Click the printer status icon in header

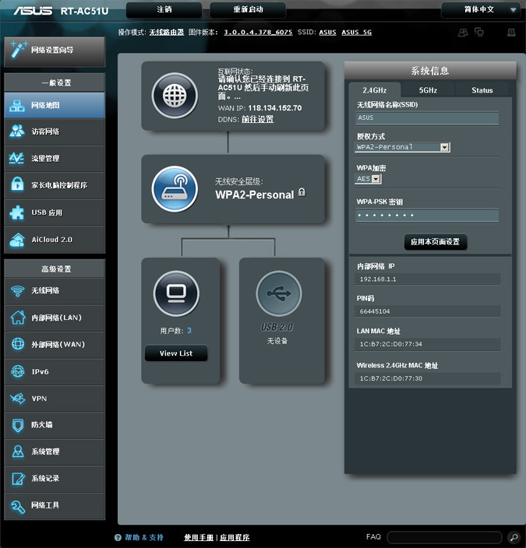click(x=511, y=32)
